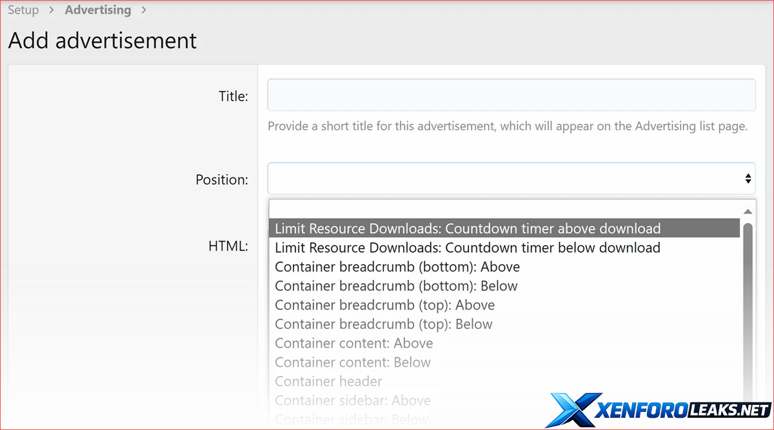Choose Container sidebar: Above position
This screenshot has height=430, width=774.
[353, 400]
